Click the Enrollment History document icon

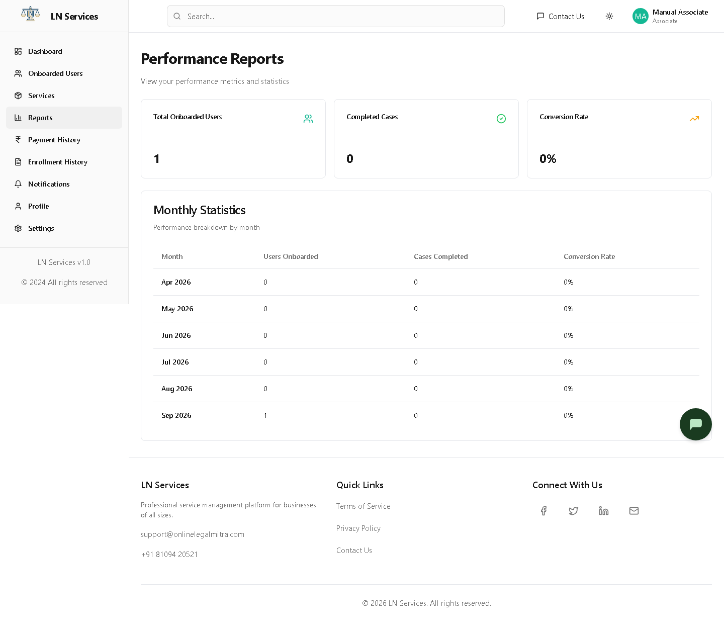[x=18, y=162]
